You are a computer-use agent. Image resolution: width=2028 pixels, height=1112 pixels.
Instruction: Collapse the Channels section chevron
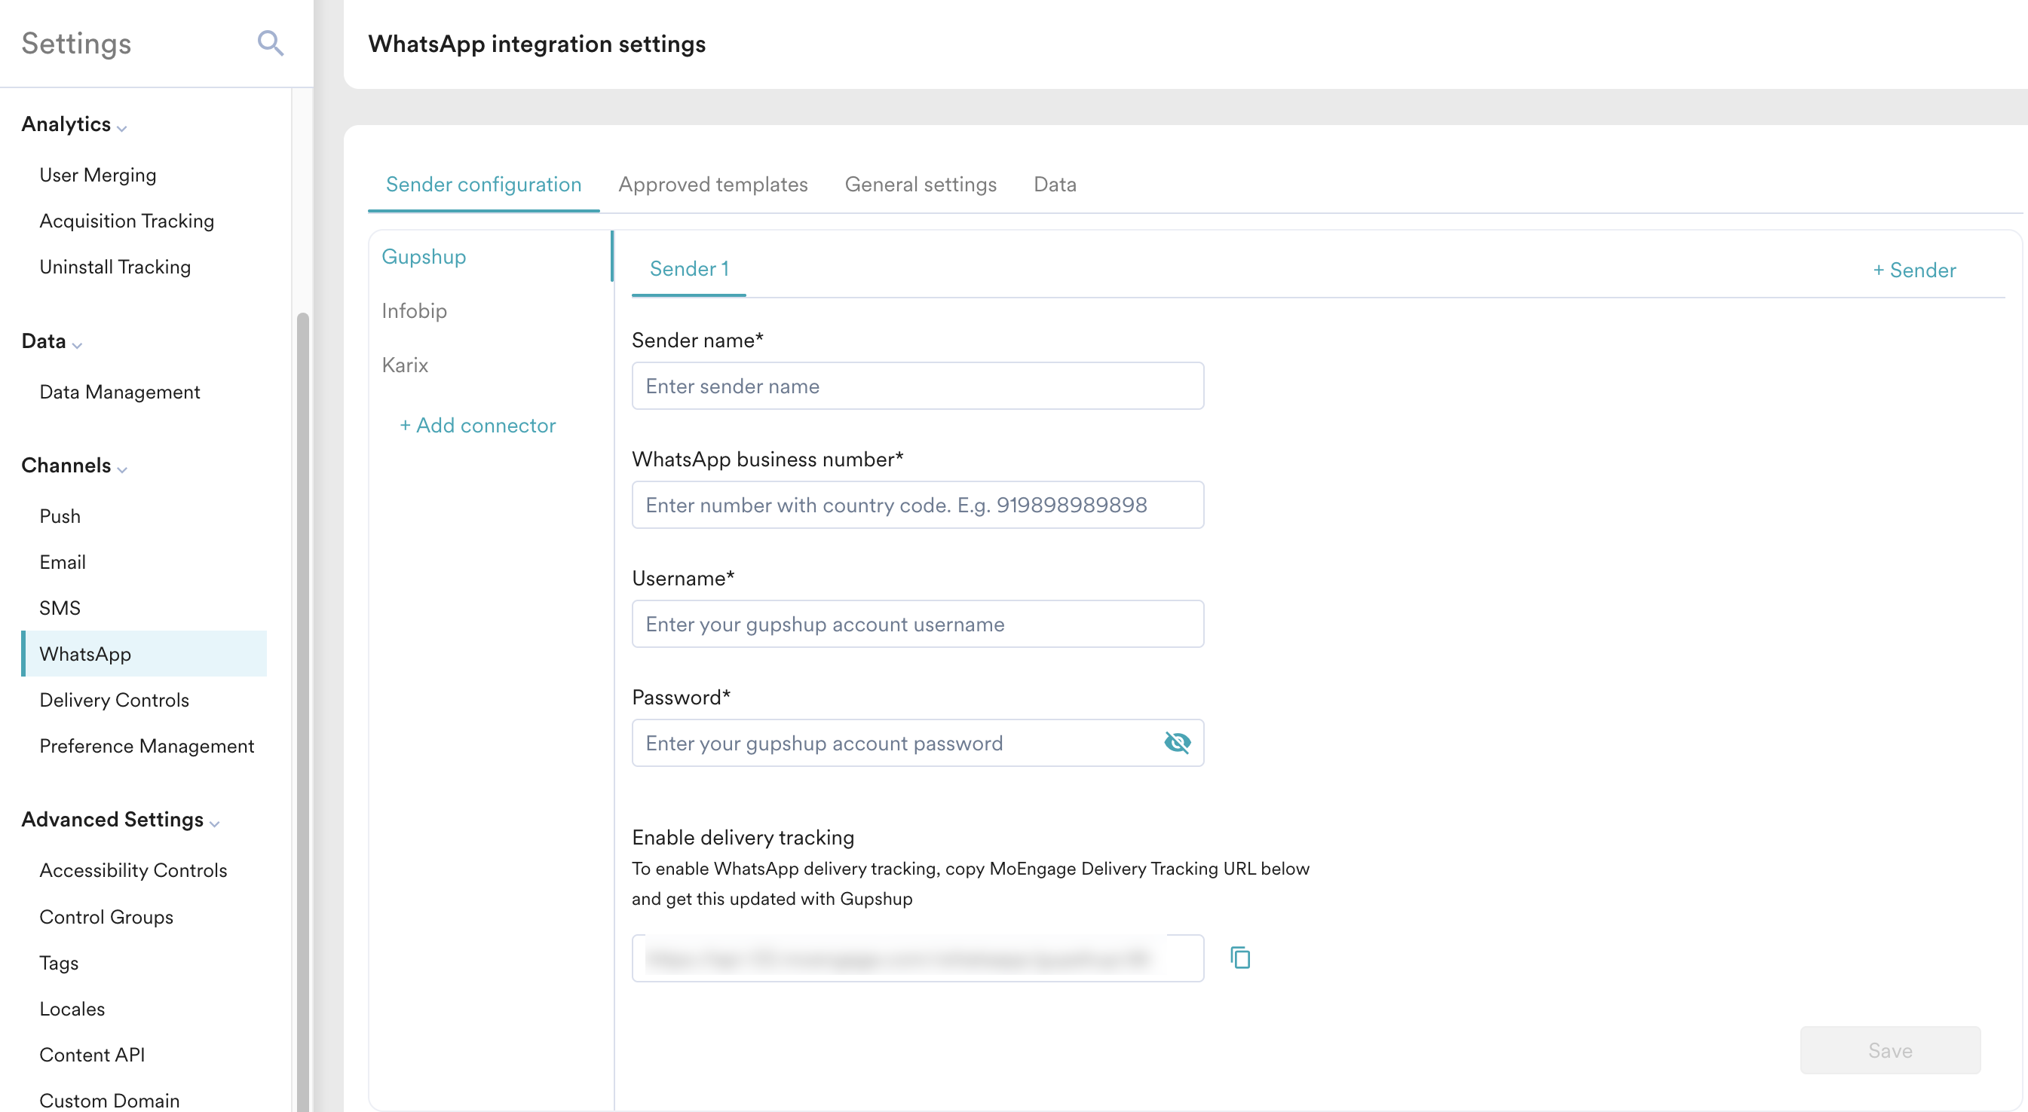(x=122, y=469)
